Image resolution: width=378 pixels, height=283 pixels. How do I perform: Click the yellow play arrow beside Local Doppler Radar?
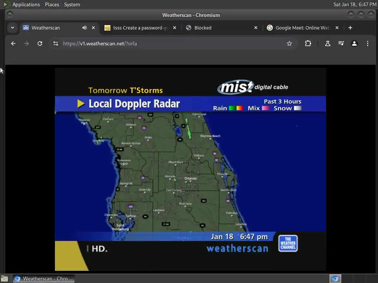(81, 104)
